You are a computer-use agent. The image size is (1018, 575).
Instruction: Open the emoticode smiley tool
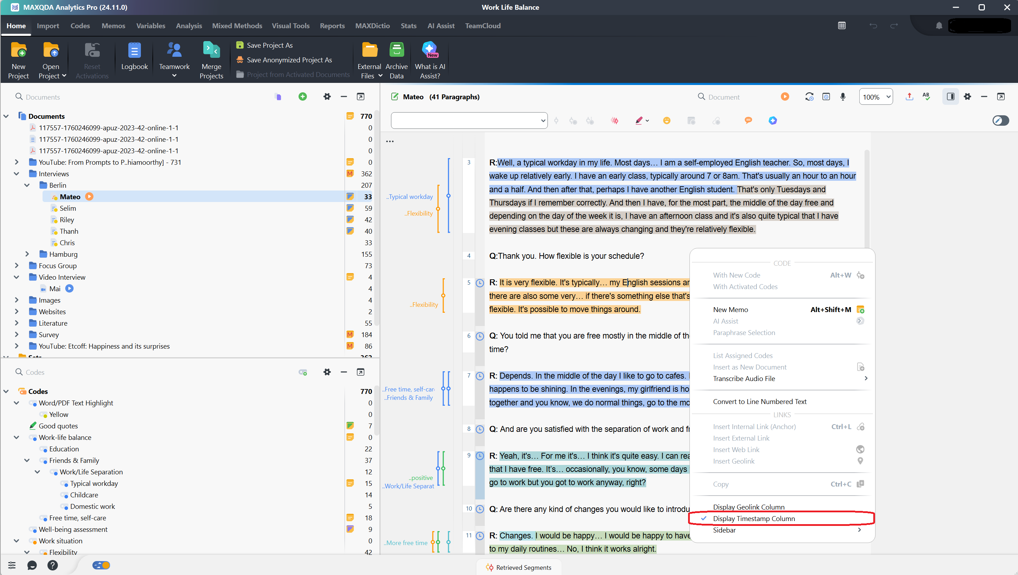click(666, 121)
